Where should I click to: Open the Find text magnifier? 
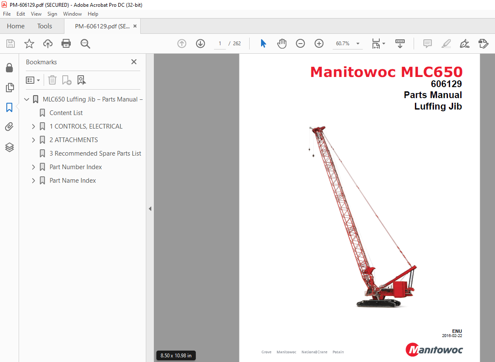85,44
